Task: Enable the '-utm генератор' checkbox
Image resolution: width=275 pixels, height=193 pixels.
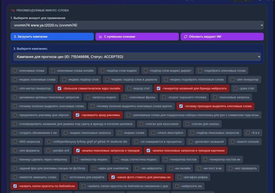Action: pos(232,80)
